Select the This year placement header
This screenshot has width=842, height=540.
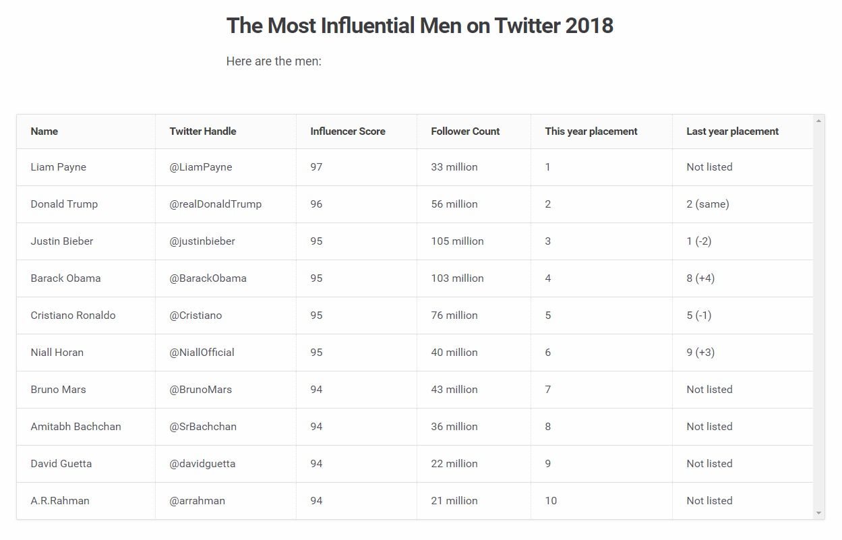[591, 131]
